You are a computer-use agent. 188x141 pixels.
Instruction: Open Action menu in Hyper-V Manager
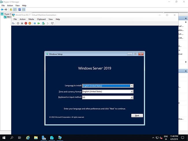(10, 5)
